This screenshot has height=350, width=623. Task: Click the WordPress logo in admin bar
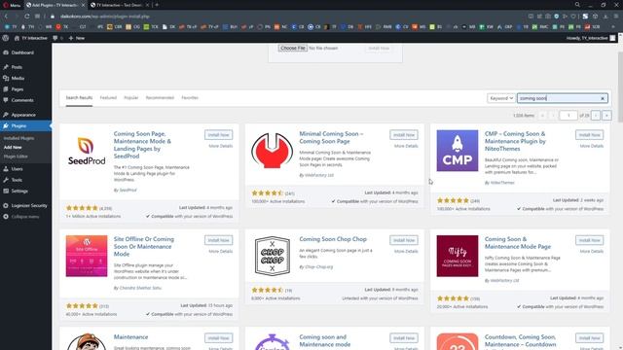[x=6, y=38]
